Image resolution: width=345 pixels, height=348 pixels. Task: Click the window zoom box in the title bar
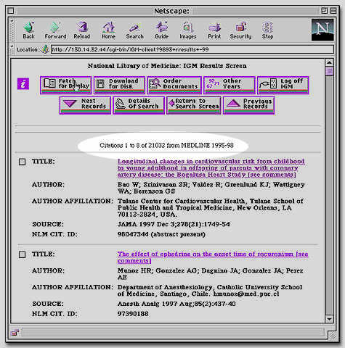(x=324, y=11)
